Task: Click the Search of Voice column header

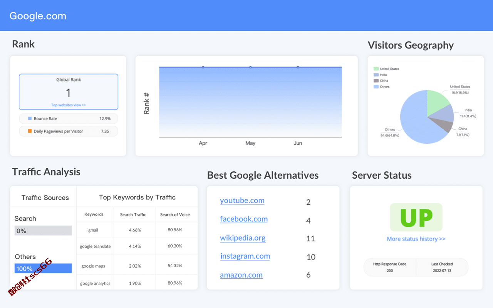Action: pos(175,214)
